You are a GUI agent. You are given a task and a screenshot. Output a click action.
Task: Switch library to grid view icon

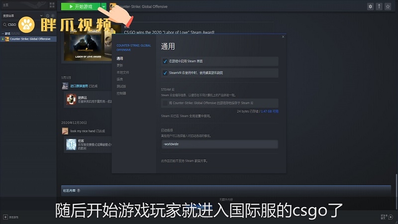point(52,5)
